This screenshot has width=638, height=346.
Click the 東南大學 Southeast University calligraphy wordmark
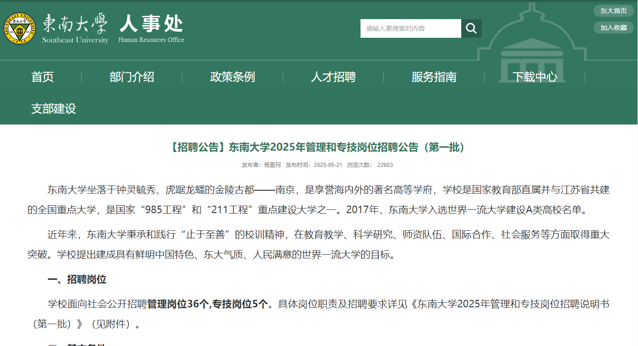75,28
